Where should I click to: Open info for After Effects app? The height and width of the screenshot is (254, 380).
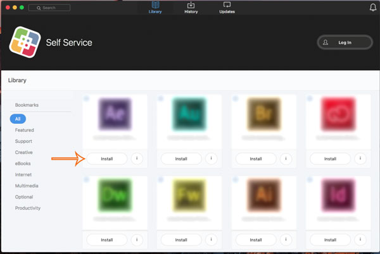137,159
